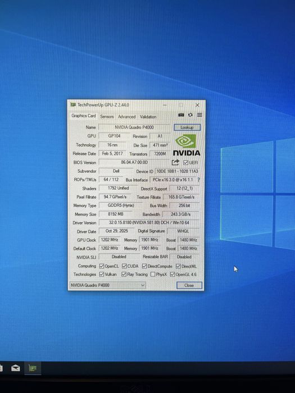295x393 pixels.
Task: Click the Subvendor value Dell
Action: pyautogui.click(x=116, y=171)
